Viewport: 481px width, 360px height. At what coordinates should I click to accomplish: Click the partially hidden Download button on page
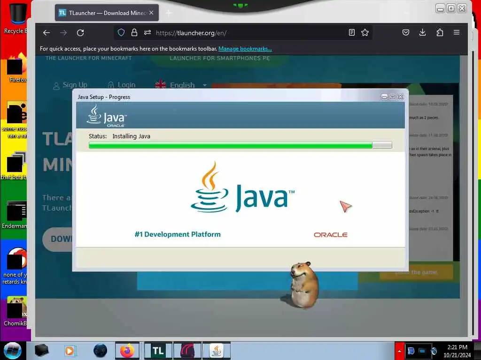tap(57, 239)
